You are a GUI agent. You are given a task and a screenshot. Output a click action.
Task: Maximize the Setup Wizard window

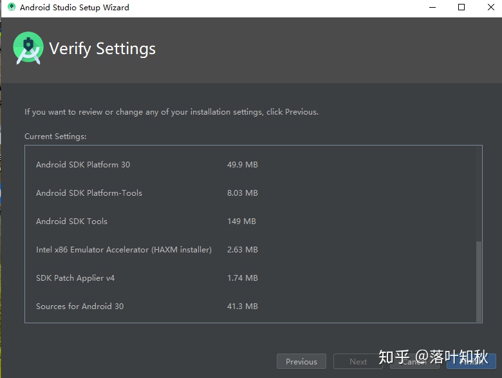coord(461,7)
